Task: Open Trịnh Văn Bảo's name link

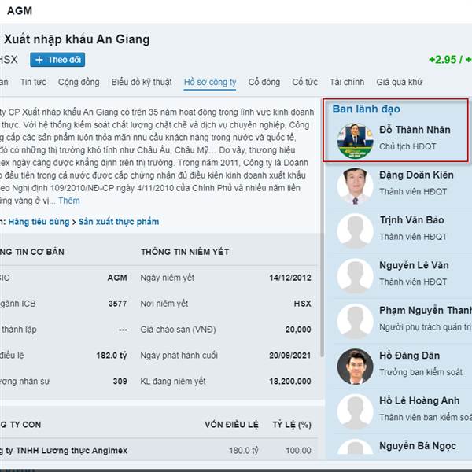Action: tap(411, 220)
